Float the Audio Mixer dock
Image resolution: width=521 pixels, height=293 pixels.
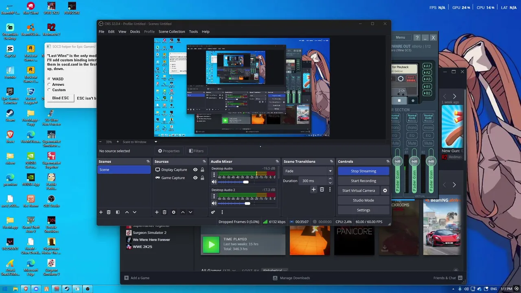coord(277,162)
